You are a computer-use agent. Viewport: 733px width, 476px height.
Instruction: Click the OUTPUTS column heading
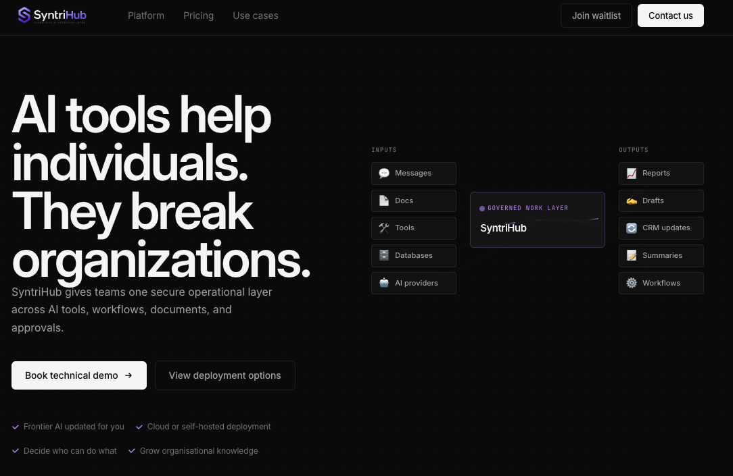[634, 150]
